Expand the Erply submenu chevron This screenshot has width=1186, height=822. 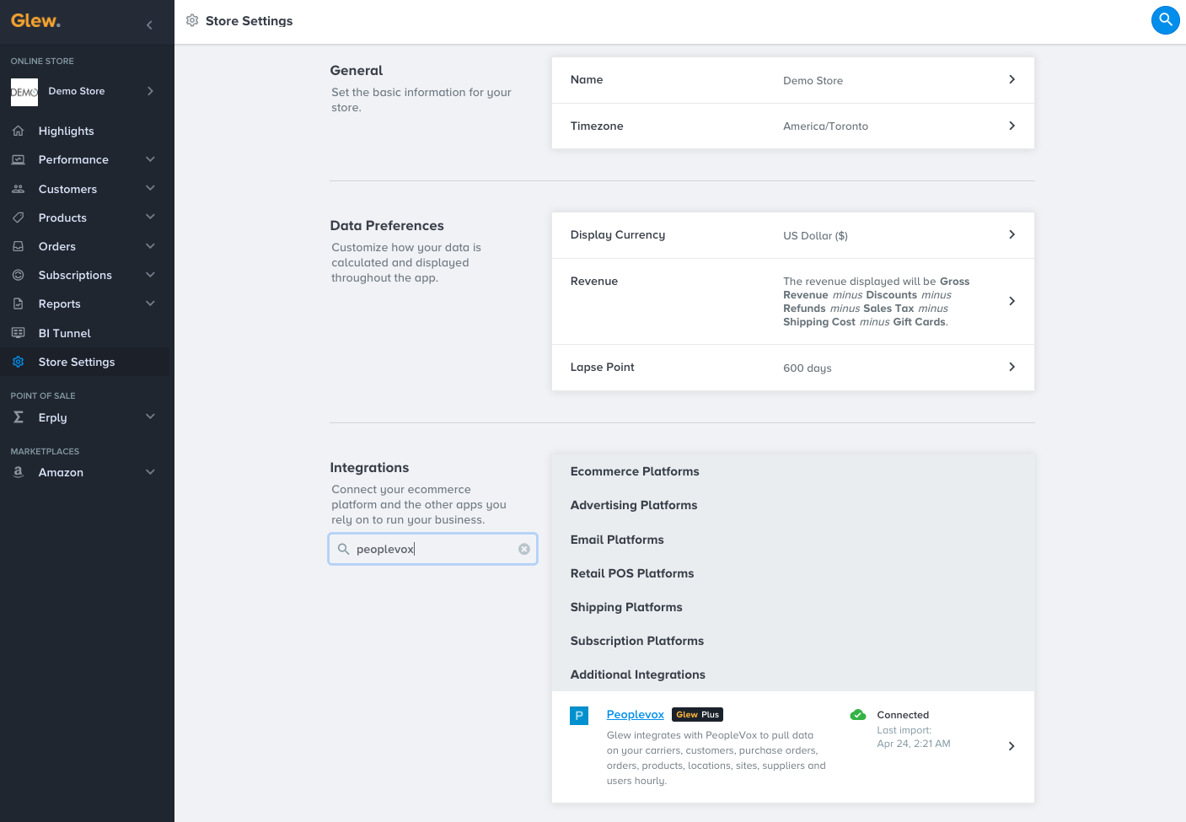[x=150, y=416]
